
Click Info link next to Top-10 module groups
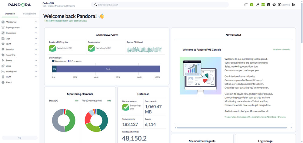point(109,101)
